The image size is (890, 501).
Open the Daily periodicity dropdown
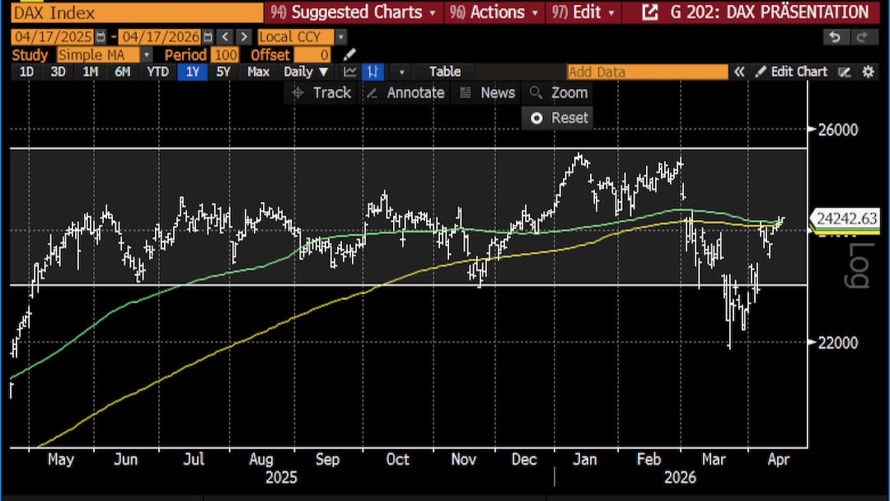click(306, 72)
